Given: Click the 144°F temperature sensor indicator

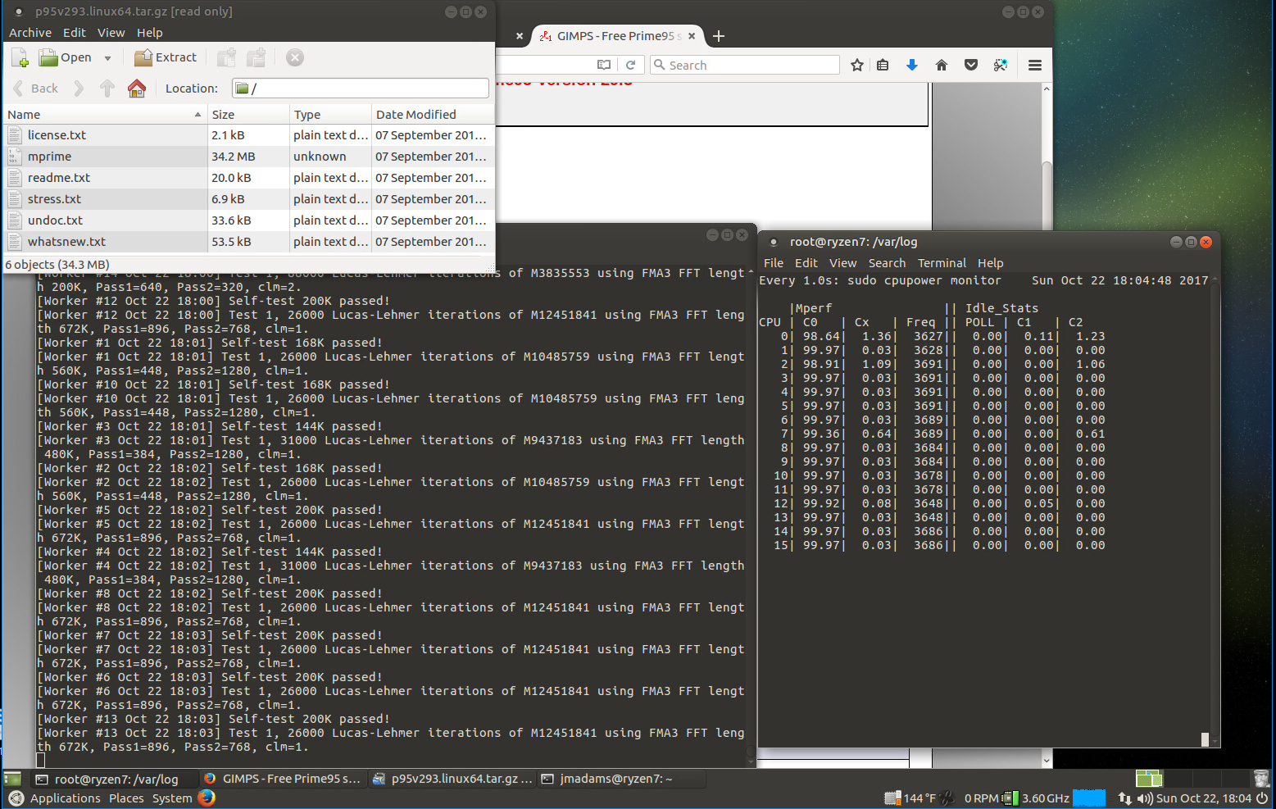Looking at the screenshot, I should click(910, 798).
